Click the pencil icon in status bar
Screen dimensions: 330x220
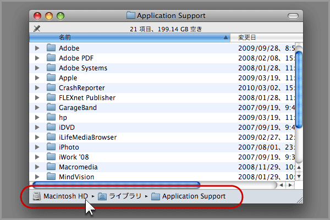tap(37, 28)
